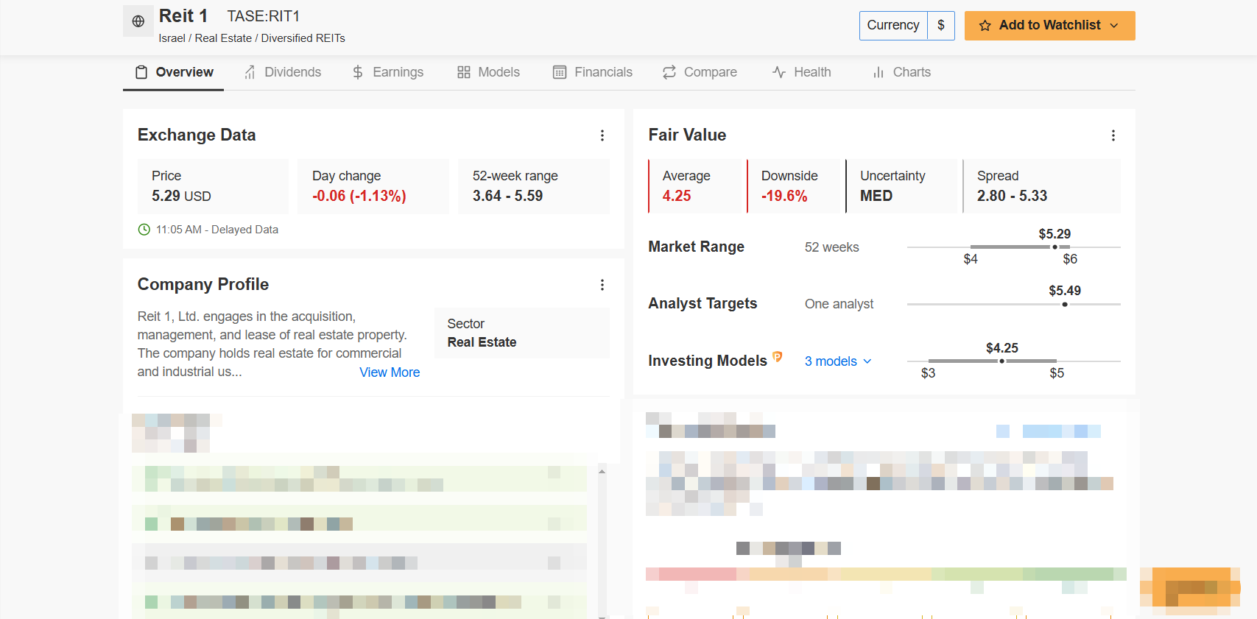Click the Compare arrows icon
The image size is (1257, 619).
[x=669, y=72]
